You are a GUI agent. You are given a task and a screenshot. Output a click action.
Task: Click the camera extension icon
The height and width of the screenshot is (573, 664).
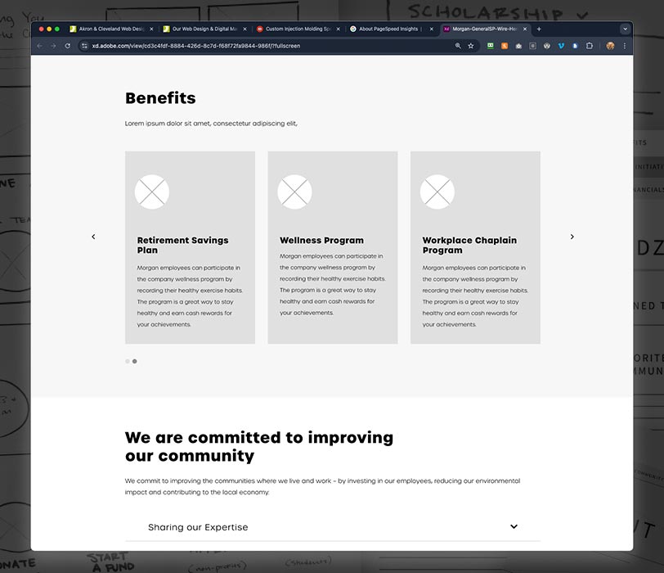(x=518, y=46)
